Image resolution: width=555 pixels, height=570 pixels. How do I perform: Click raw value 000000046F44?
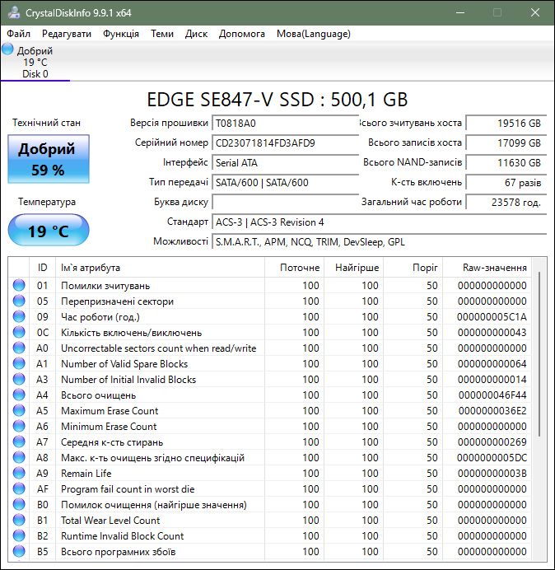tap(492, 395)
